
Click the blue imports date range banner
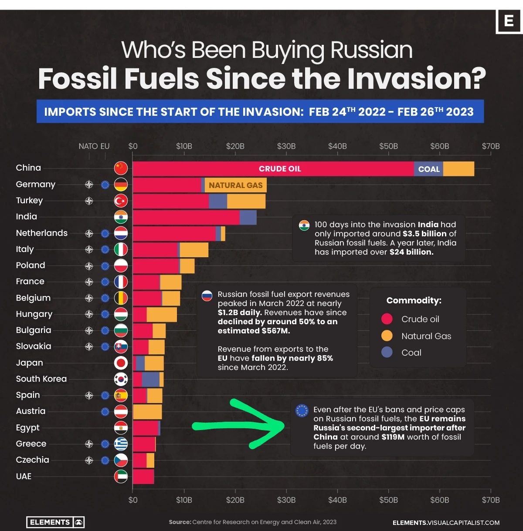[260, 112]
